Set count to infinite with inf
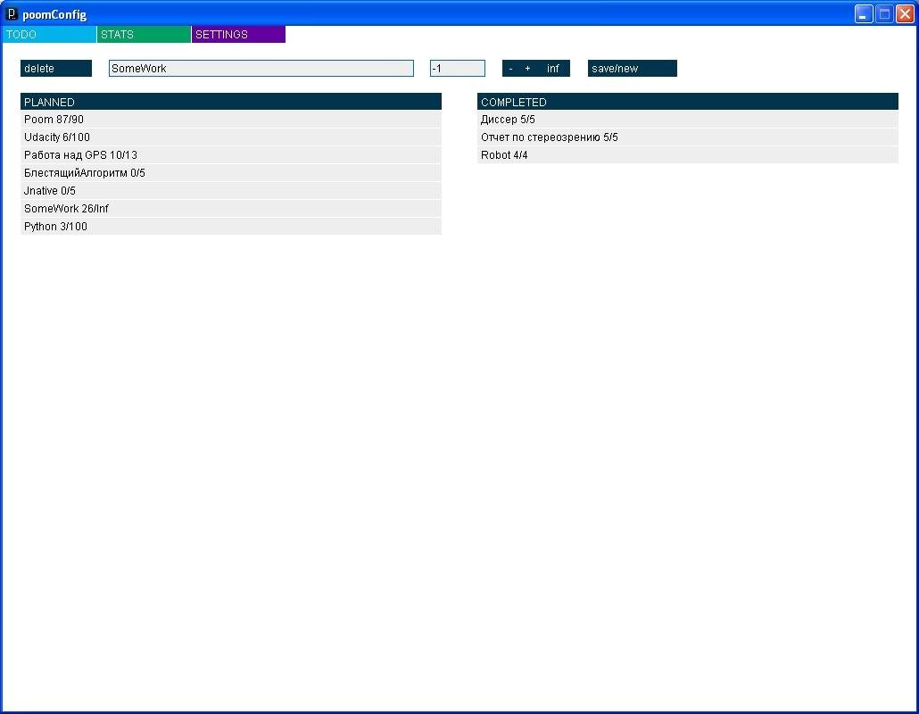The image size is (919, 714). (x=552, y=69)
